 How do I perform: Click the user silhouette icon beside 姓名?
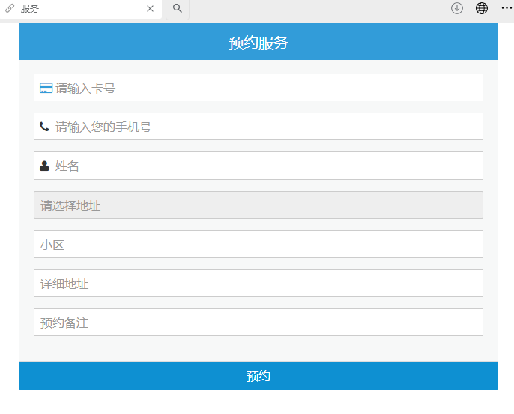click(x=45, y=166)
